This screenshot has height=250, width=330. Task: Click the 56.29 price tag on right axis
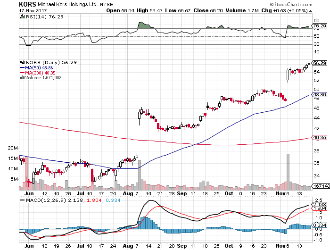tap(320, 63)
